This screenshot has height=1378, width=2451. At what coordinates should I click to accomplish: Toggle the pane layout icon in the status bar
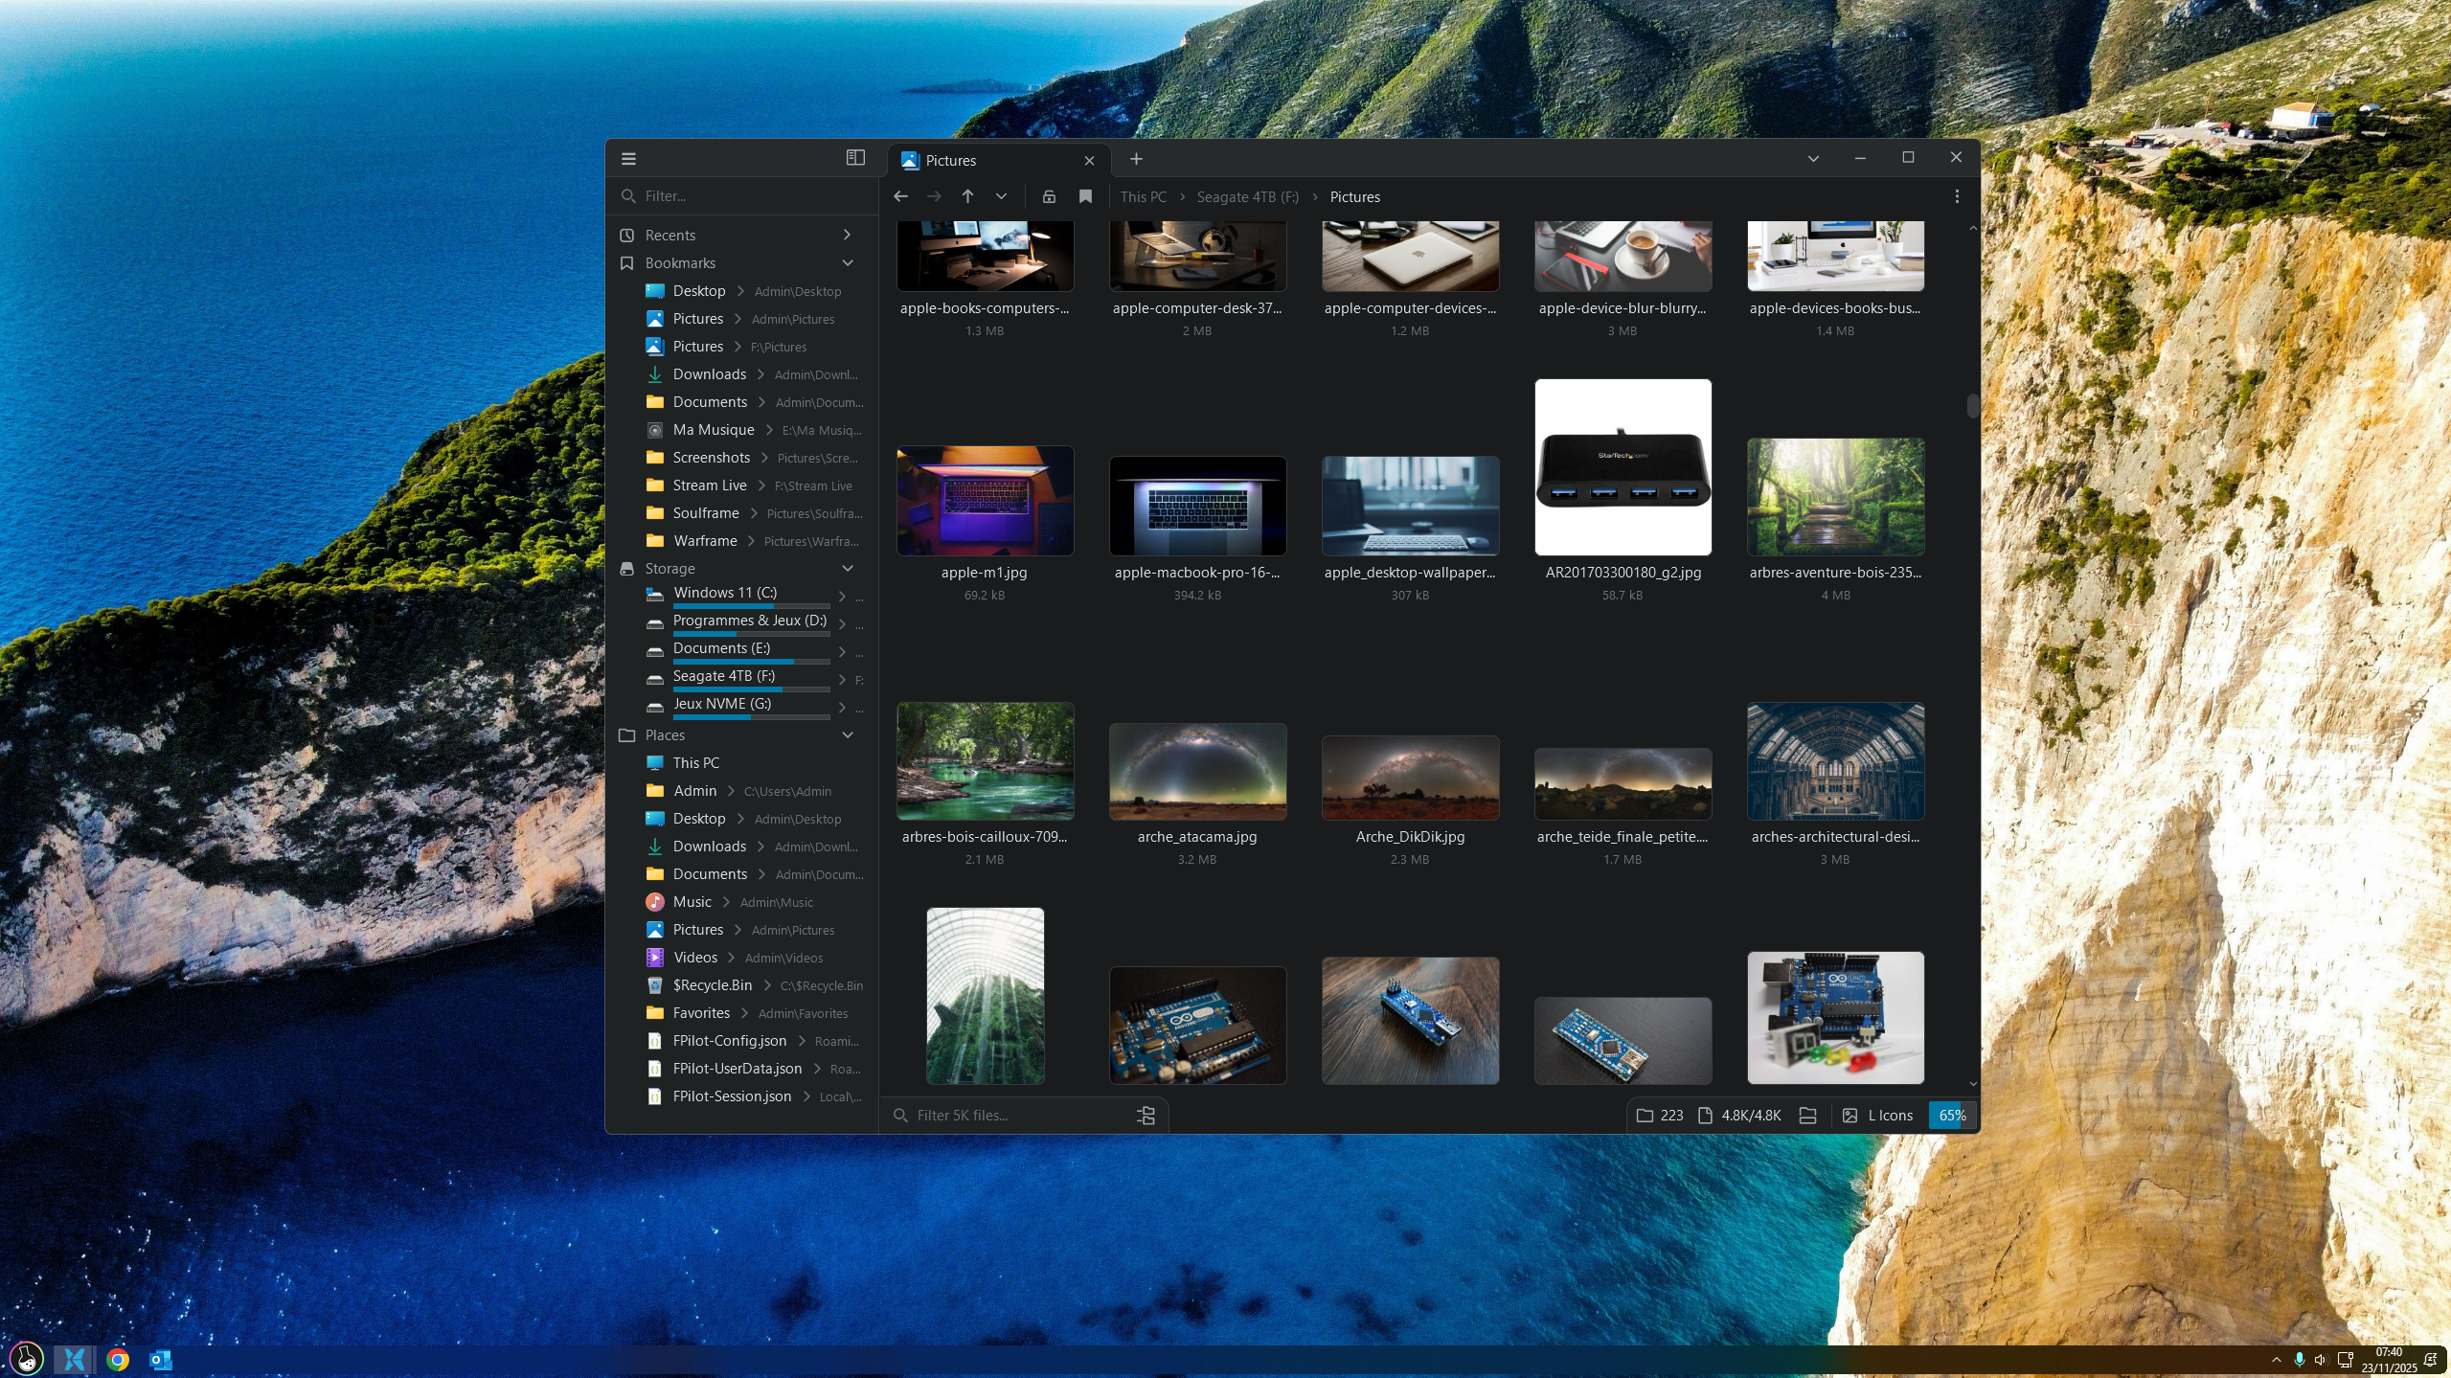1807,1116
